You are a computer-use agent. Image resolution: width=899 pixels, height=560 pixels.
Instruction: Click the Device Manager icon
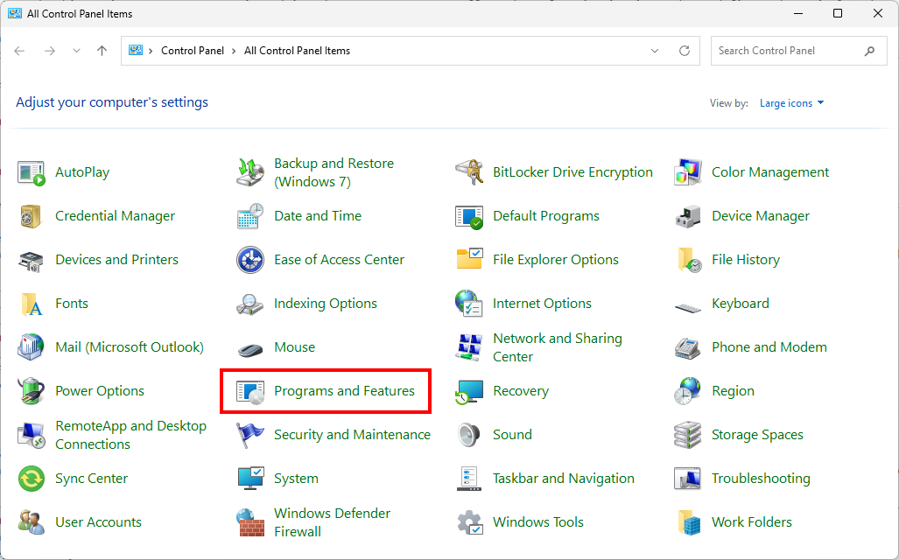[688, 216]
